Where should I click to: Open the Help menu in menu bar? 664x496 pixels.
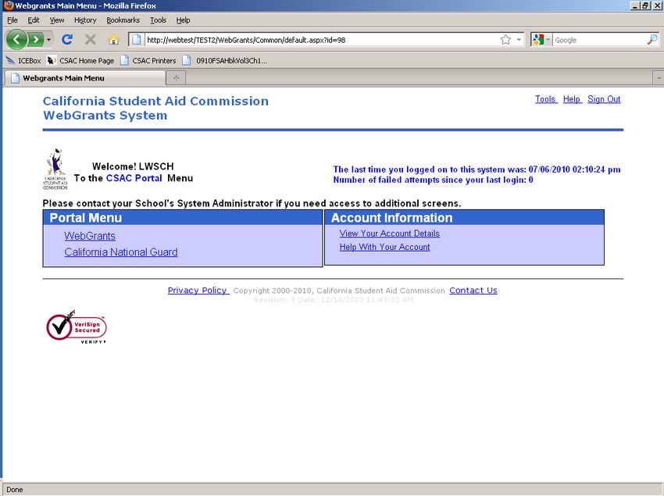(x=183, y=20)
